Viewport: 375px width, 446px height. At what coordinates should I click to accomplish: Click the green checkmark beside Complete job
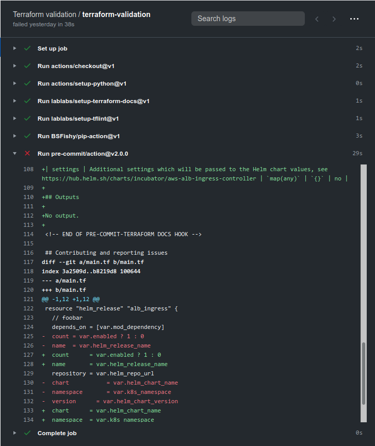(x=27, y=433)
